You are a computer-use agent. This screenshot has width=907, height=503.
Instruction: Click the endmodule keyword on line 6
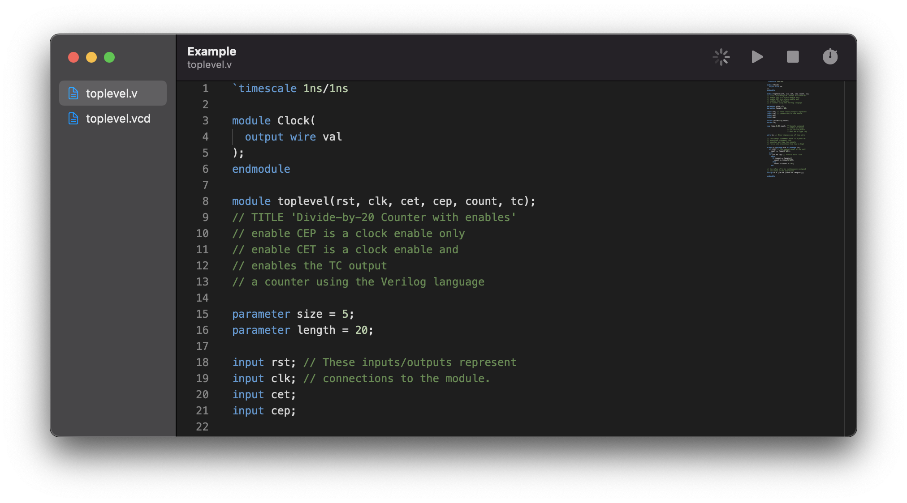[261, 169]
